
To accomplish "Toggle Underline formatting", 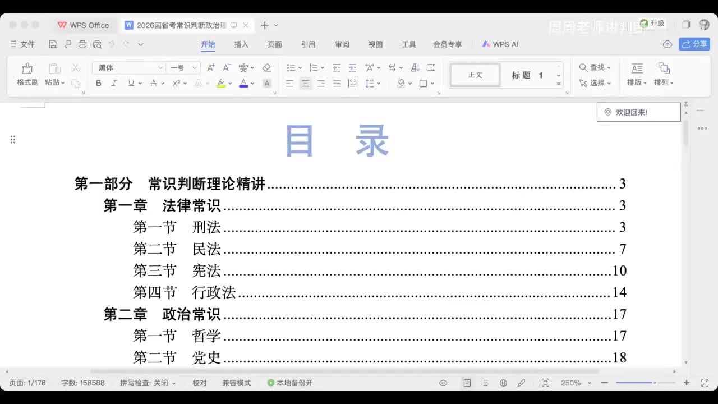I will coord(131,83).
